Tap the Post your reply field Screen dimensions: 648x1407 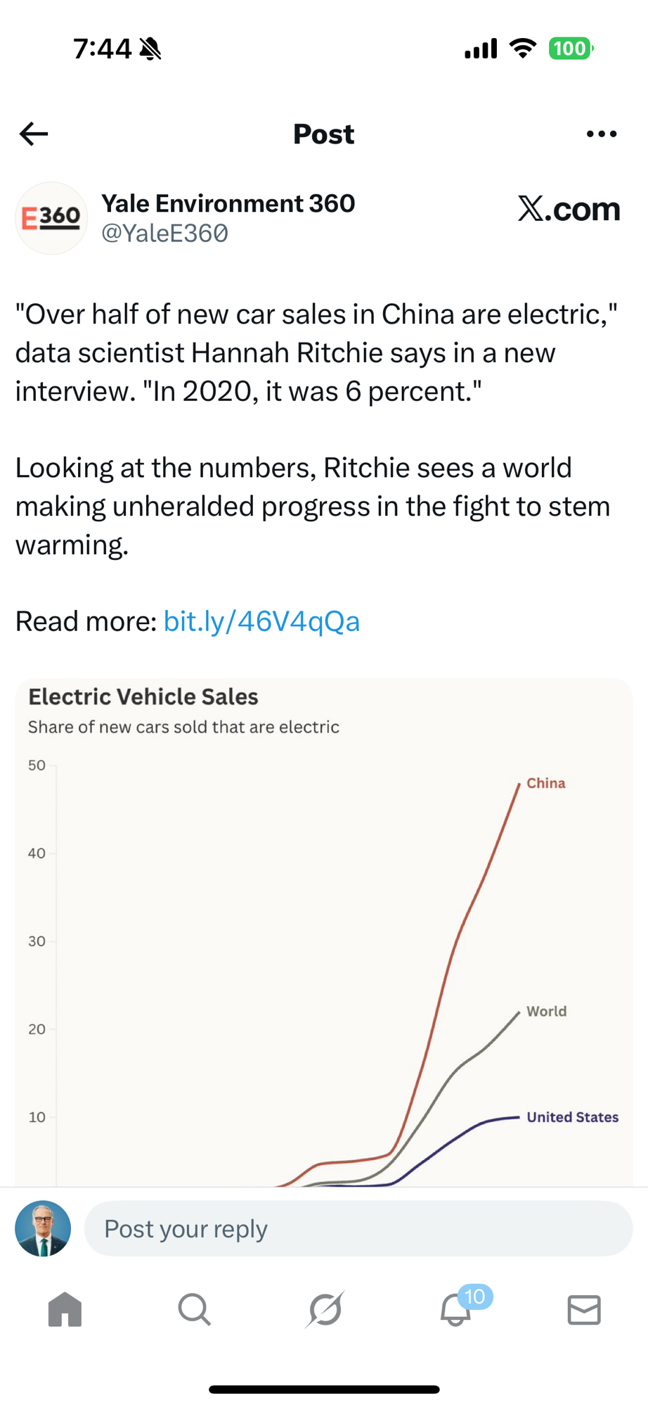pyautogui.click(x=358, y=1229)
